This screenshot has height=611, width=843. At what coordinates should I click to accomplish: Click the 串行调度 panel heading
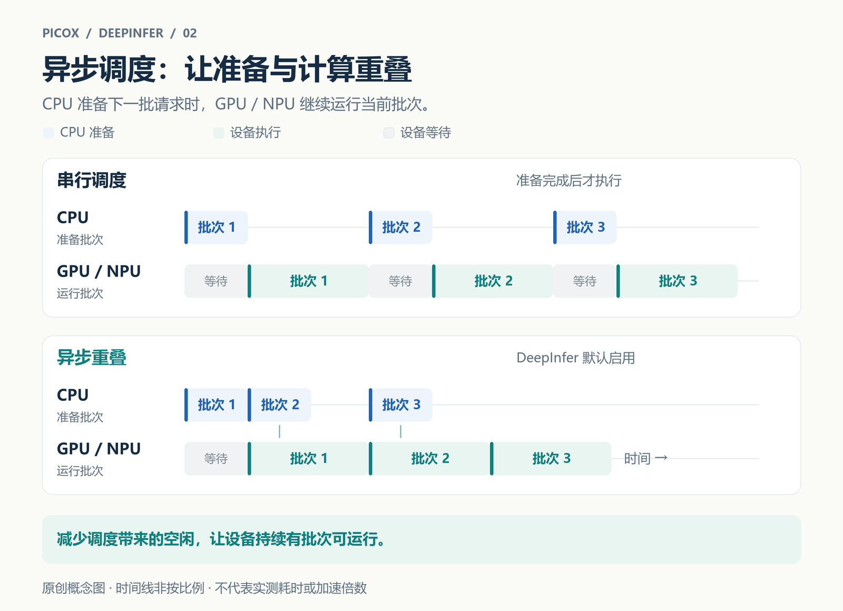pyautogui.click(x=92, y=180)
